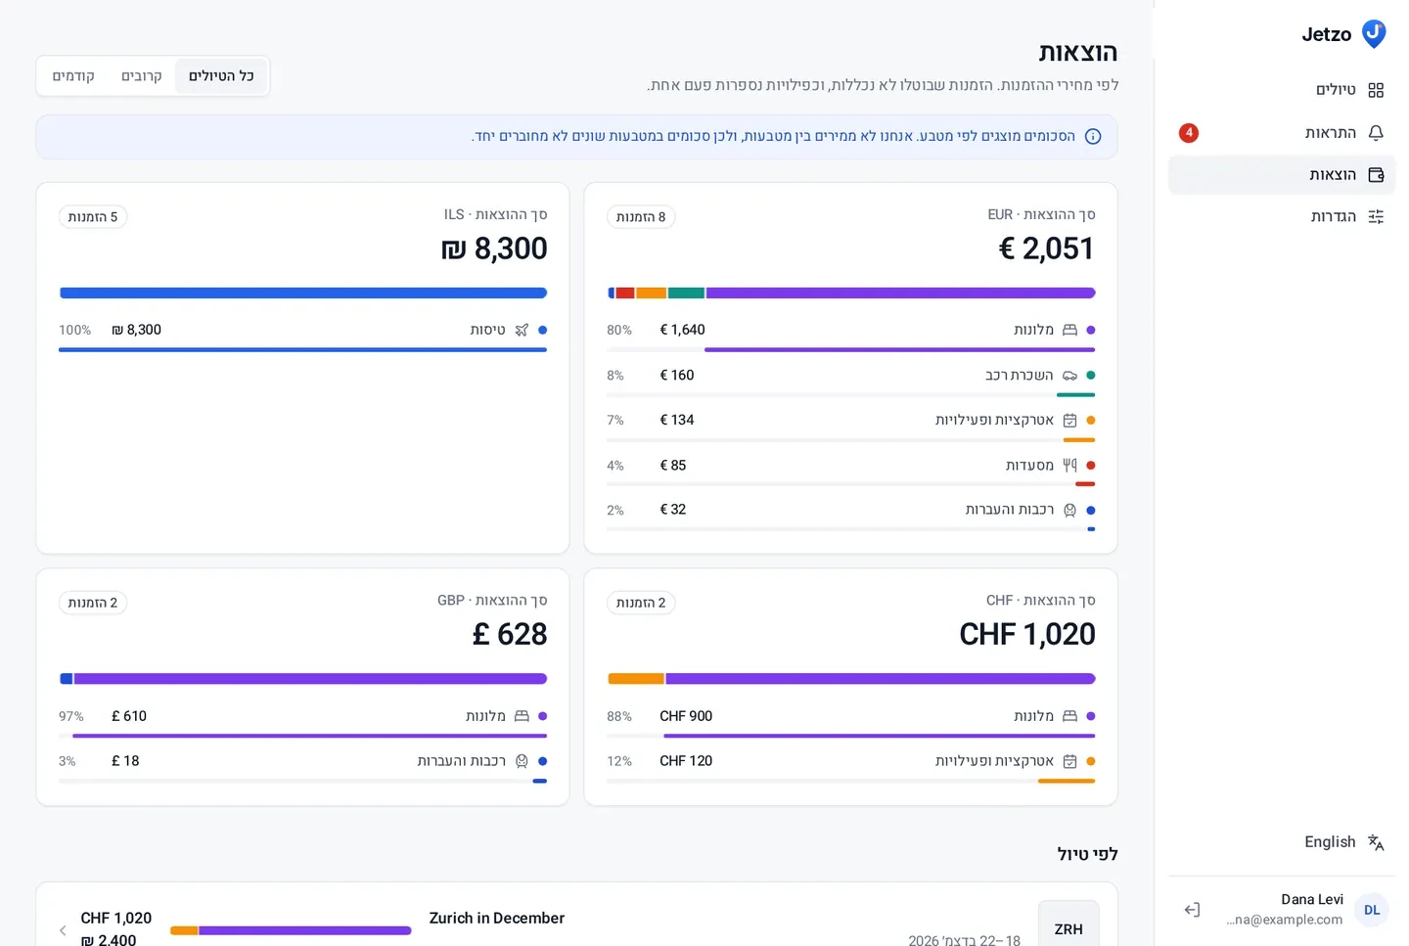Image resolution: width=1409 pixels, height=946 pixels.
Task: Click the ₪ 8,300 ILS total heading
Action: (494, 248)
